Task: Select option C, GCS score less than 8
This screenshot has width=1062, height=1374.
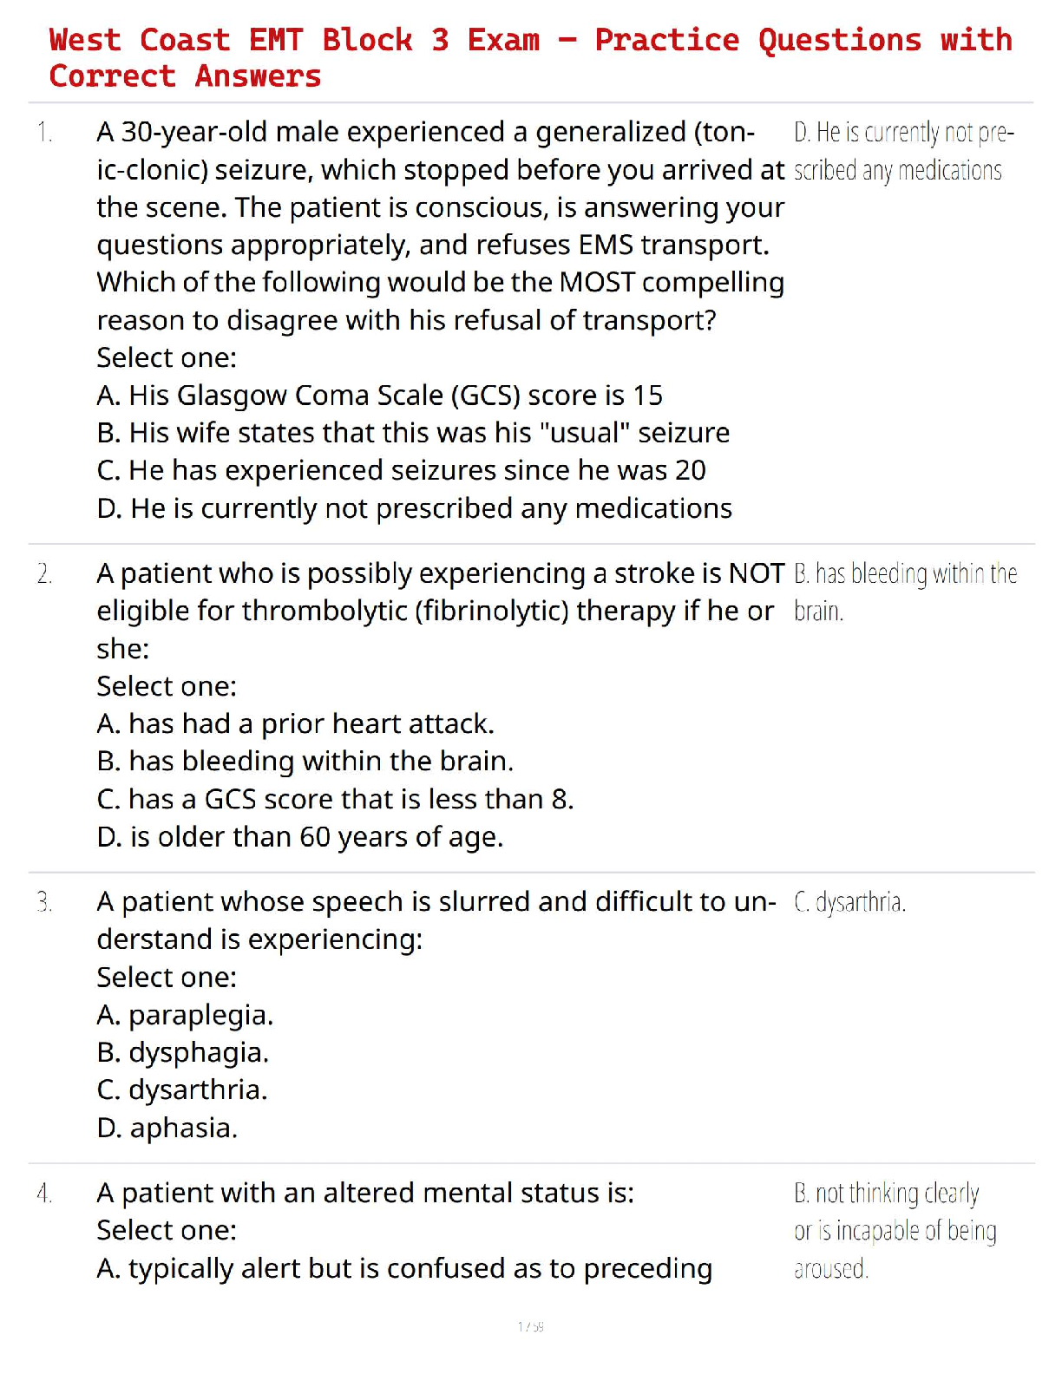Action: [335, 799]
